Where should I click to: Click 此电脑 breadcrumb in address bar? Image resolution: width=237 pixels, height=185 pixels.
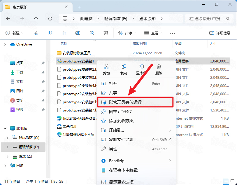tap(86, 19)
